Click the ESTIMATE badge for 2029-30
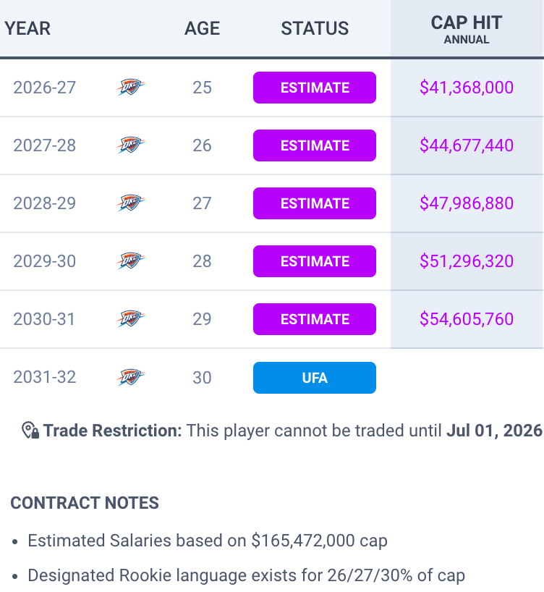The image size is (544, 592). (315, 261)
